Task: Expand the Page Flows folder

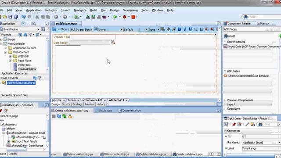Action: click(10, 61)
